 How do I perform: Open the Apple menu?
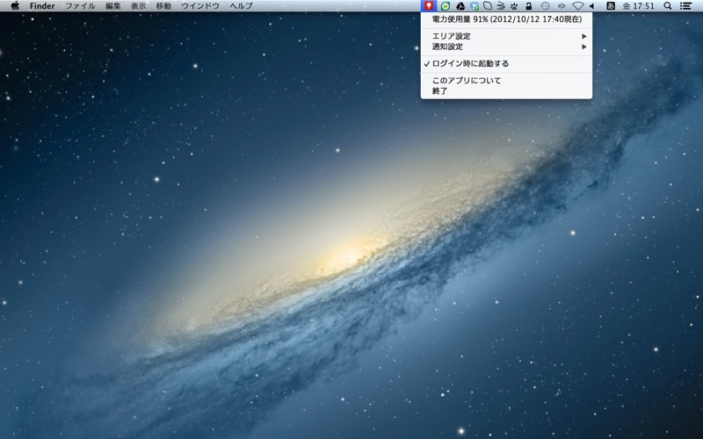click(x=15, y=6)
